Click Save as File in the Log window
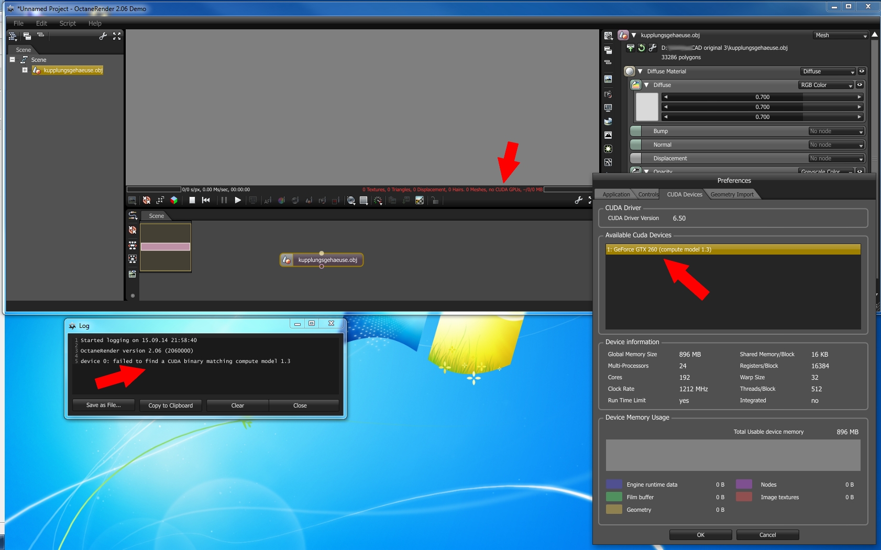881x550 pixels. (x=103, y=405)
